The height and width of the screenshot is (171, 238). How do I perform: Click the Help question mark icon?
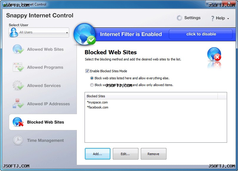213,18
